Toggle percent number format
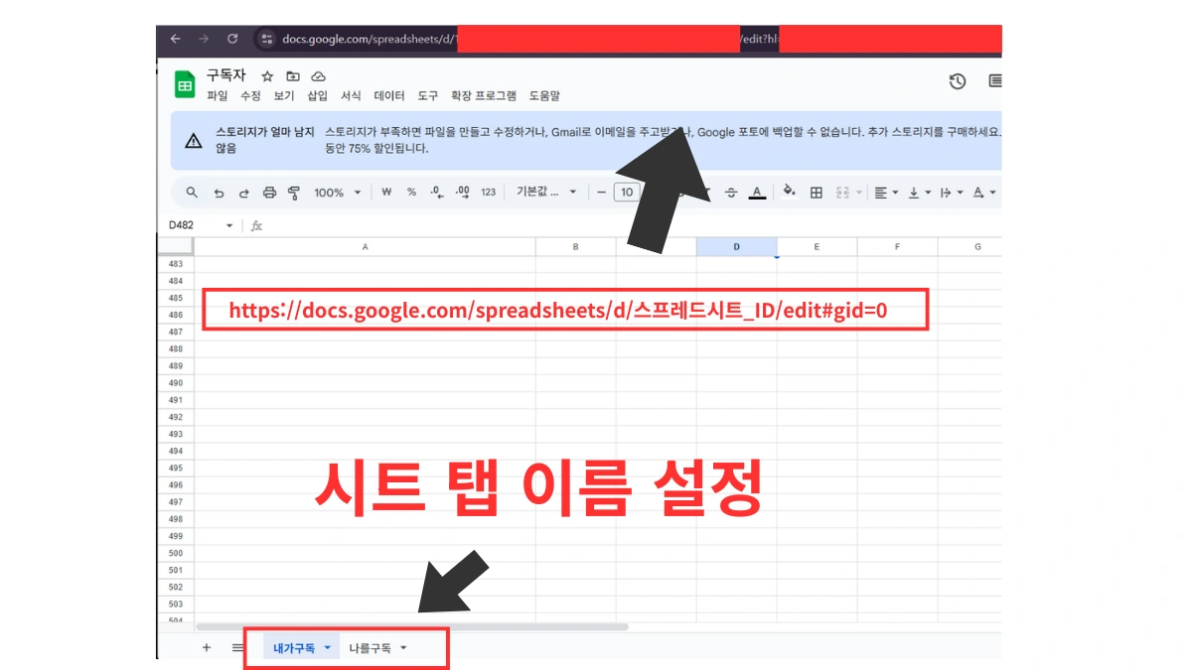 point(411,193)
